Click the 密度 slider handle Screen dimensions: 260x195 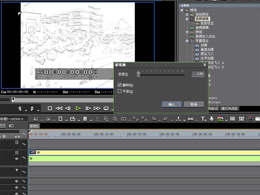click(138, 74)
